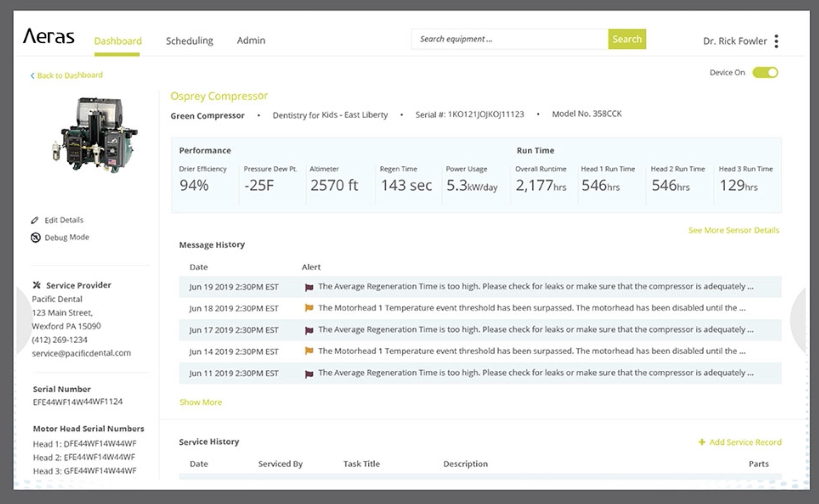Expand See More Sensor Details
Screen dimensions: 819x504
coord(734,230)
